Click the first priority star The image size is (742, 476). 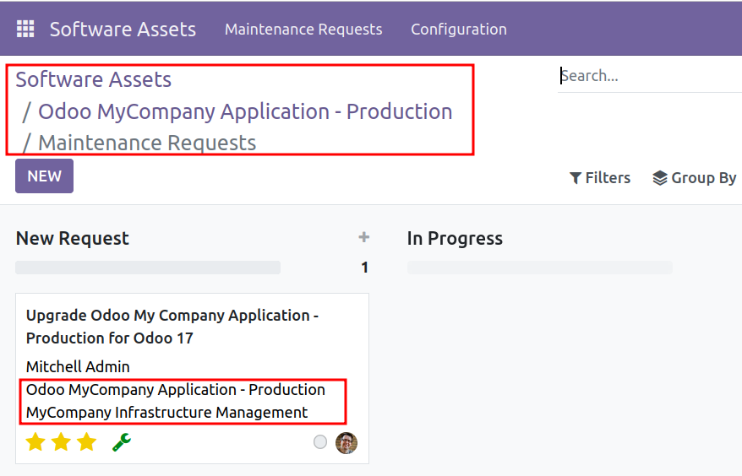click(35, 442)
